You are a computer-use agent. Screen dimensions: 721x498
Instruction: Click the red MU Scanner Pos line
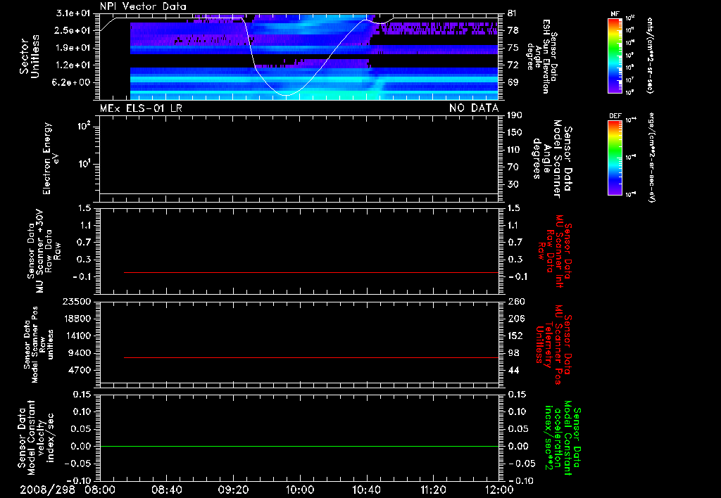[x=311, y=357]
